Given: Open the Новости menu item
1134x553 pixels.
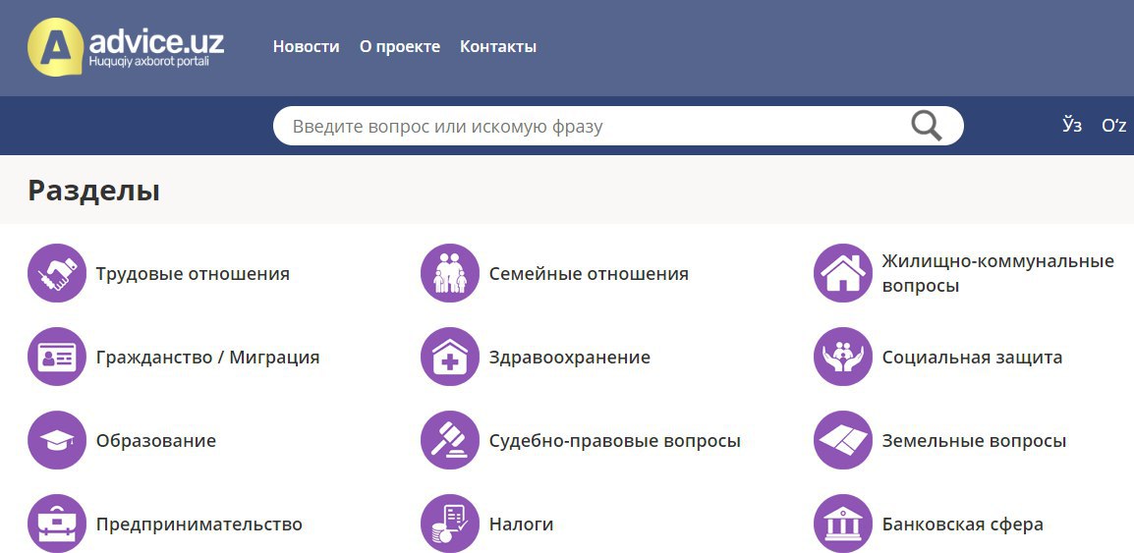Looking at the screenshot, I should [x=306, y=46].
